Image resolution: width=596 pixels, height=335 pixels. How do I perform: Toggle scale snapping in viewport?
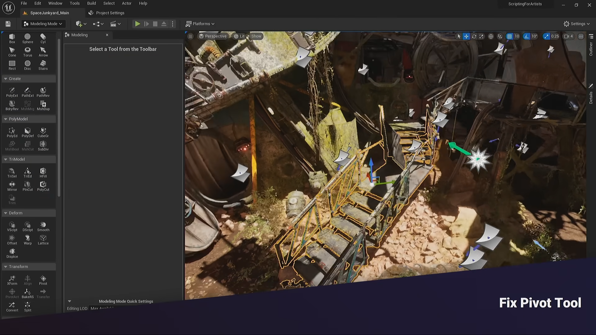click(x=547, y=36)
